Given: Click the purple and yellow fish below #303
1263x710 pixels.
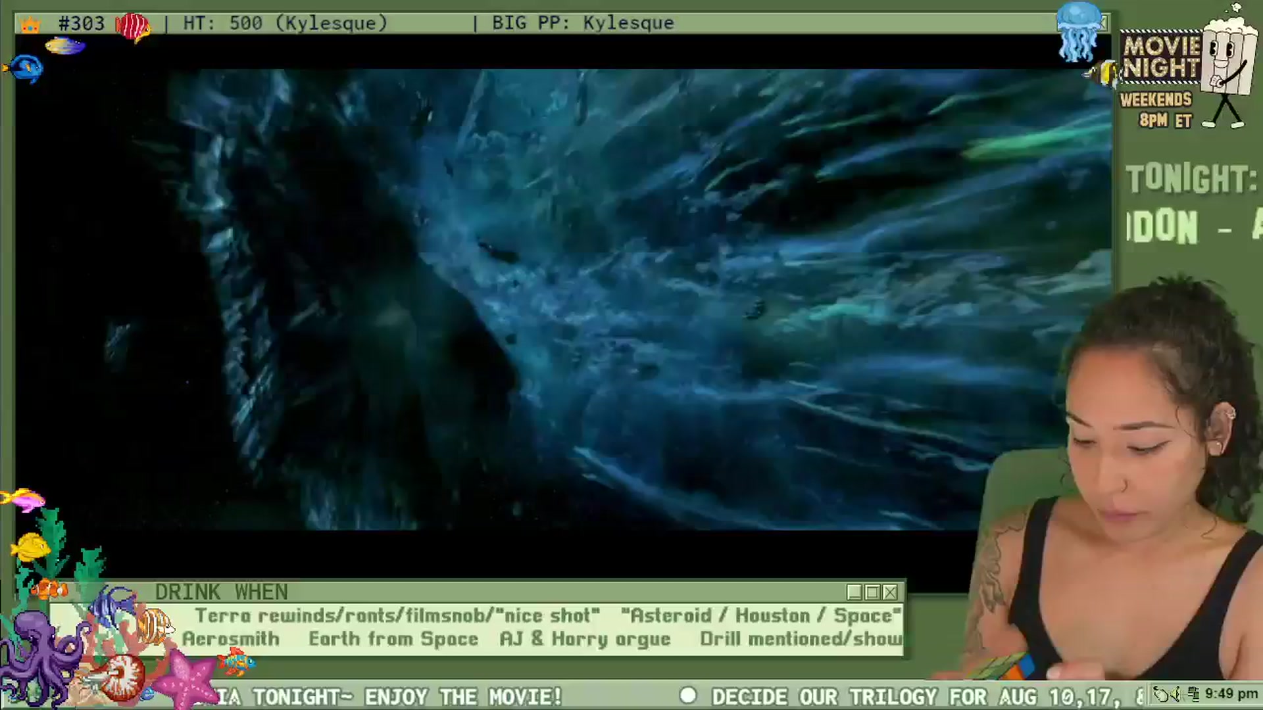Looking at the screenshot, I should (x=65, y=46).
